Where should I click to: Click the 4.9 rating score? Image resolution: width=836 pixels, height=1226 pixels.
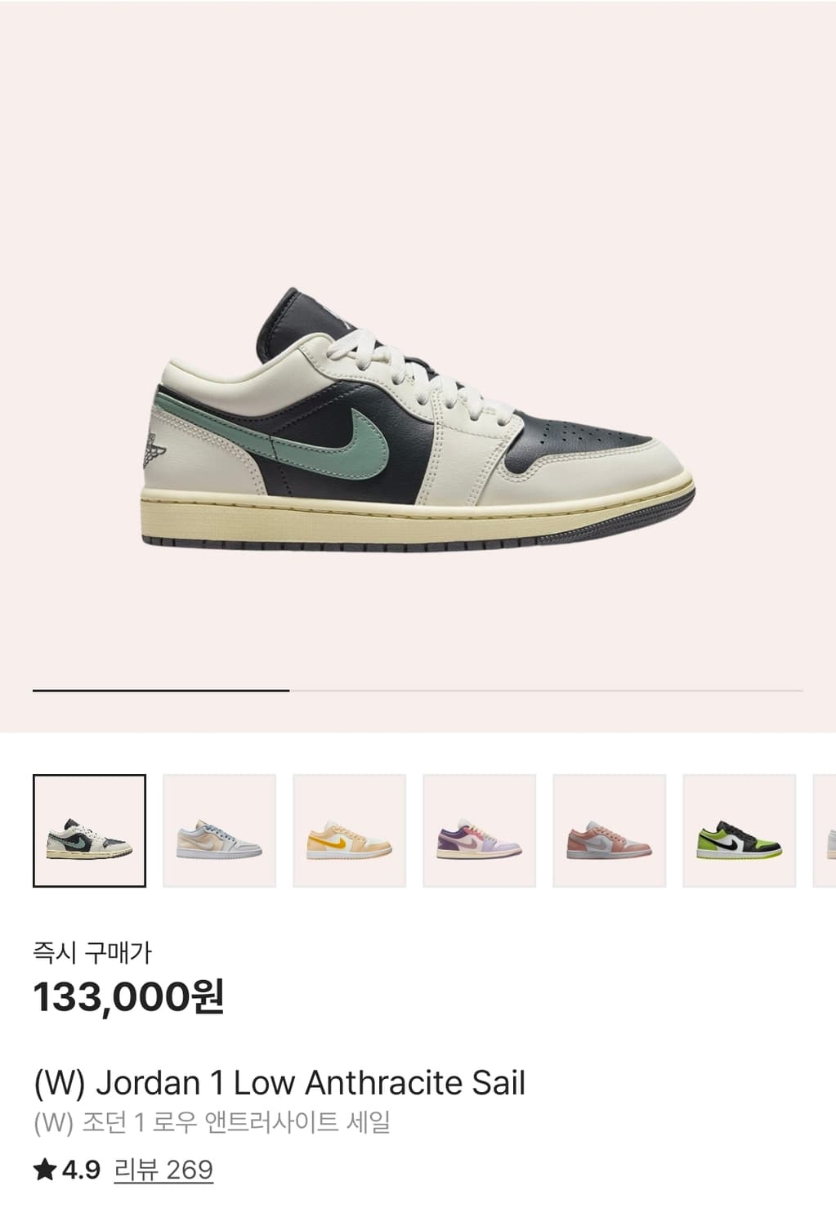click(x=81, y=1170)
